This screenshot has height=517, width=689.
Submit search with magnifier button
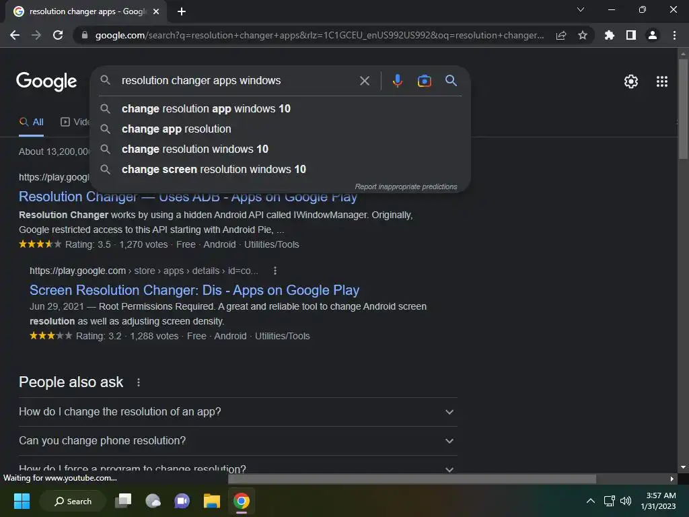451,81
